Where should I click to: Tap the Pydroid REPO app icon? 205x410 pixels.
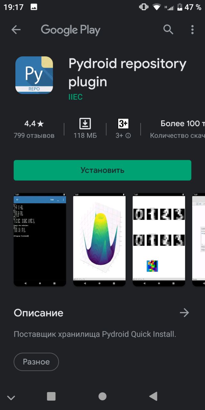pyautogui.click(x=34, y=75)
